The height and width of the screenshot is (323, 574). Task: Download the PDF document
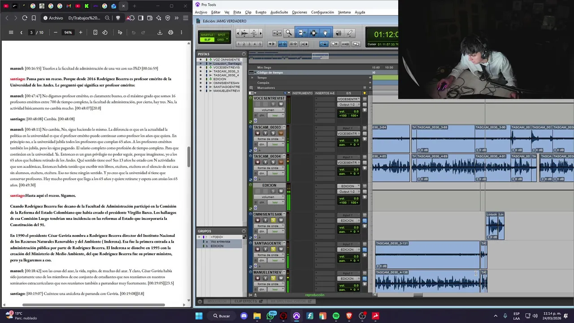coord(160,32)
